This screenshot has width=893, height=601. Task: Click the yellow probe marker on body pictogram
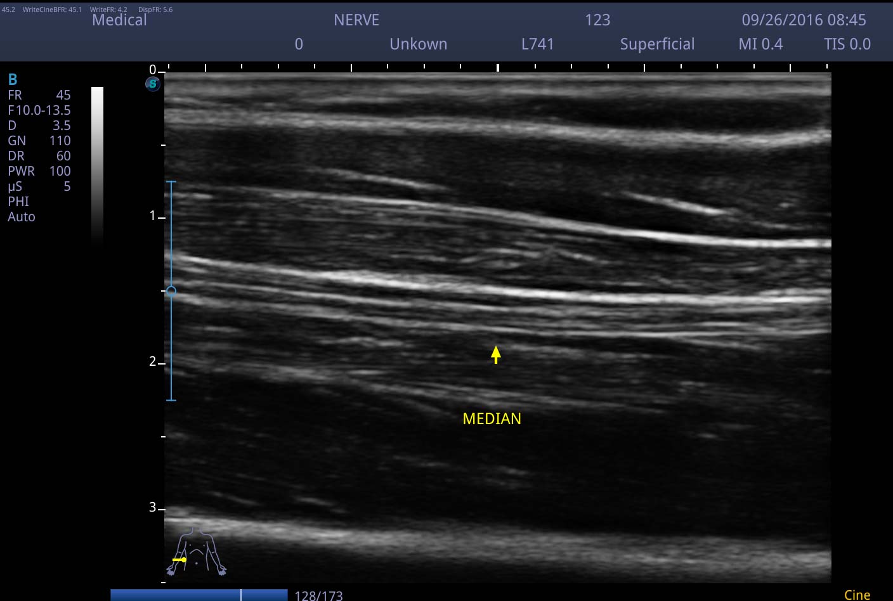tap(179, 560)
